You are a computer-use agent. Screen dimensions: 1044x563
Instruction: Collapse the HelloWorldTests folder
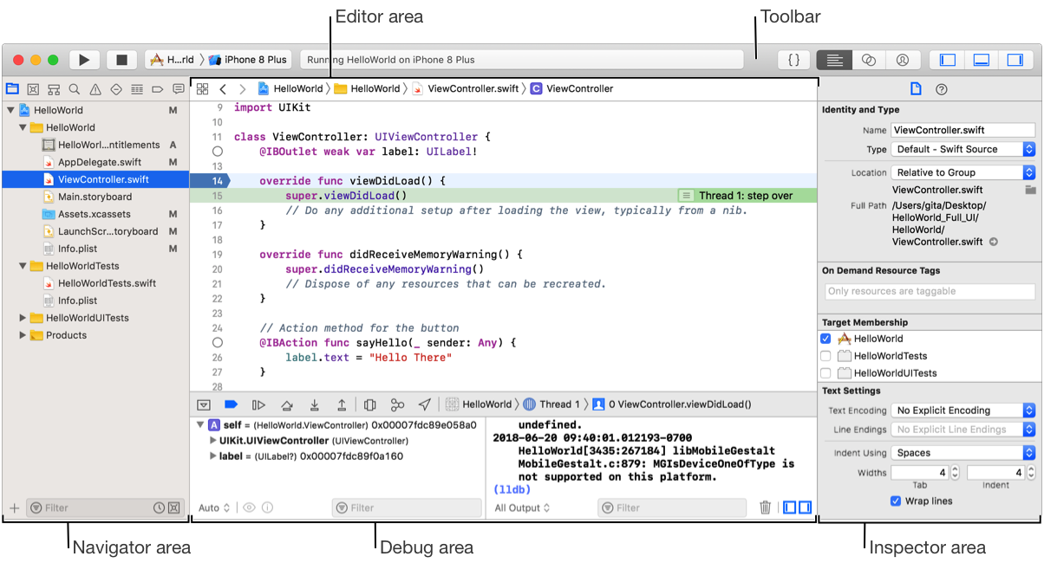coord(23,266)
